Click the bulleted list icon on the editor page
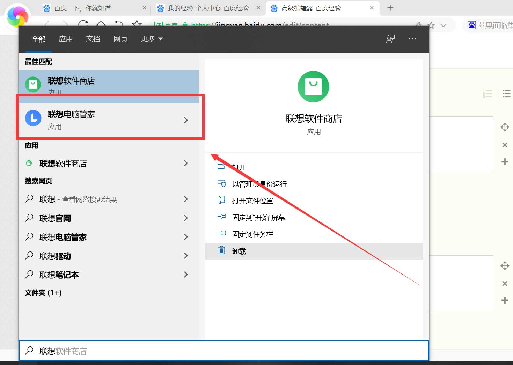The width and height of the screenshot is (513, 365). tap(506, 94)
